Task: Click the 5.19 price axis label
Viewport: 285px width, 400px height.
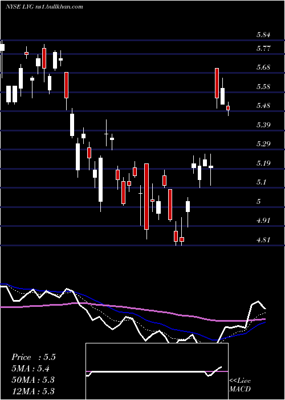Action: click(x=263, y=163)
